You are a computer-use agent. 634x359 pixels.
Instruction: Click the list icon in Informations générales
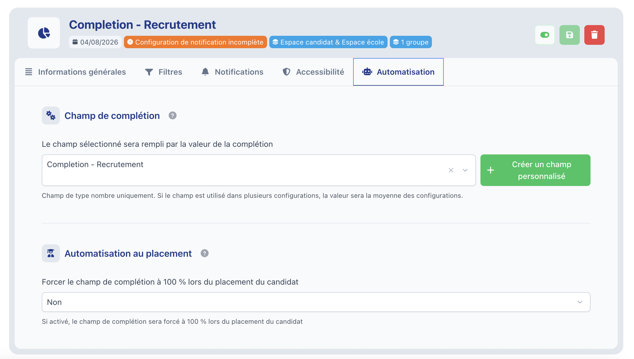pyautogui.click(x=29, y=72)
